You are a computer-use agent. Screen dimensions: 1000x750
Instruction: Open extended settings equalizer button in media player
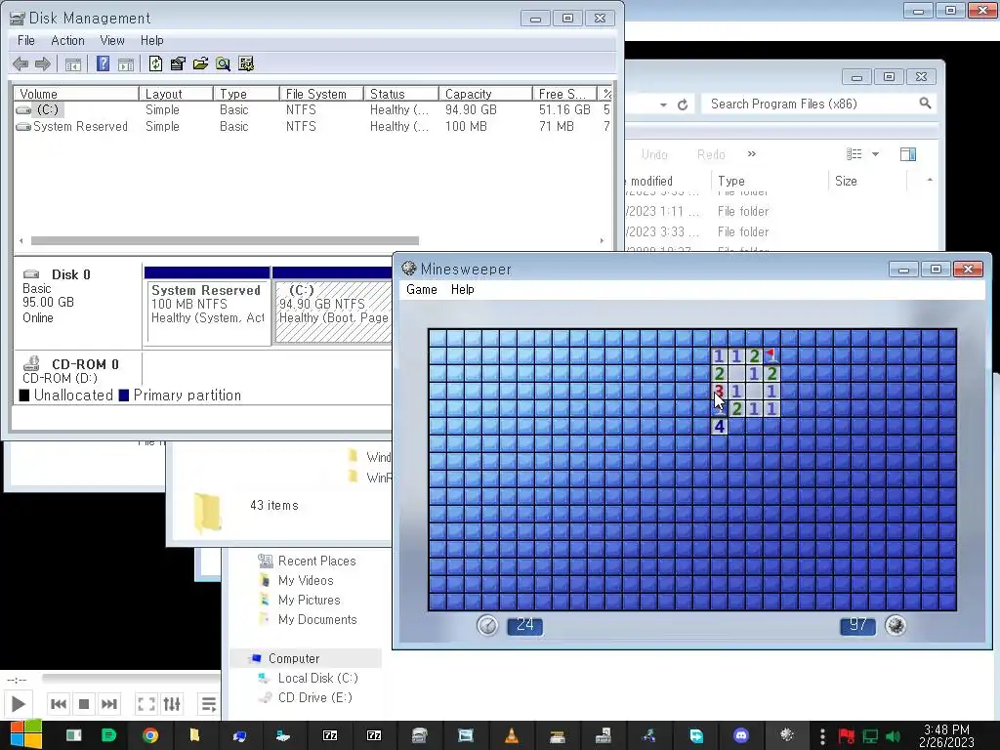(172, 704)
